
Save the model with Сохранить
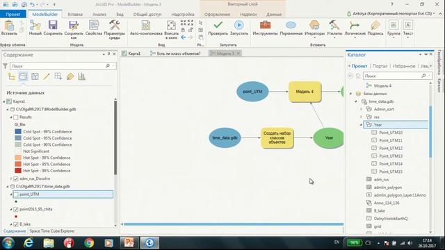click(x=53, y=28)
